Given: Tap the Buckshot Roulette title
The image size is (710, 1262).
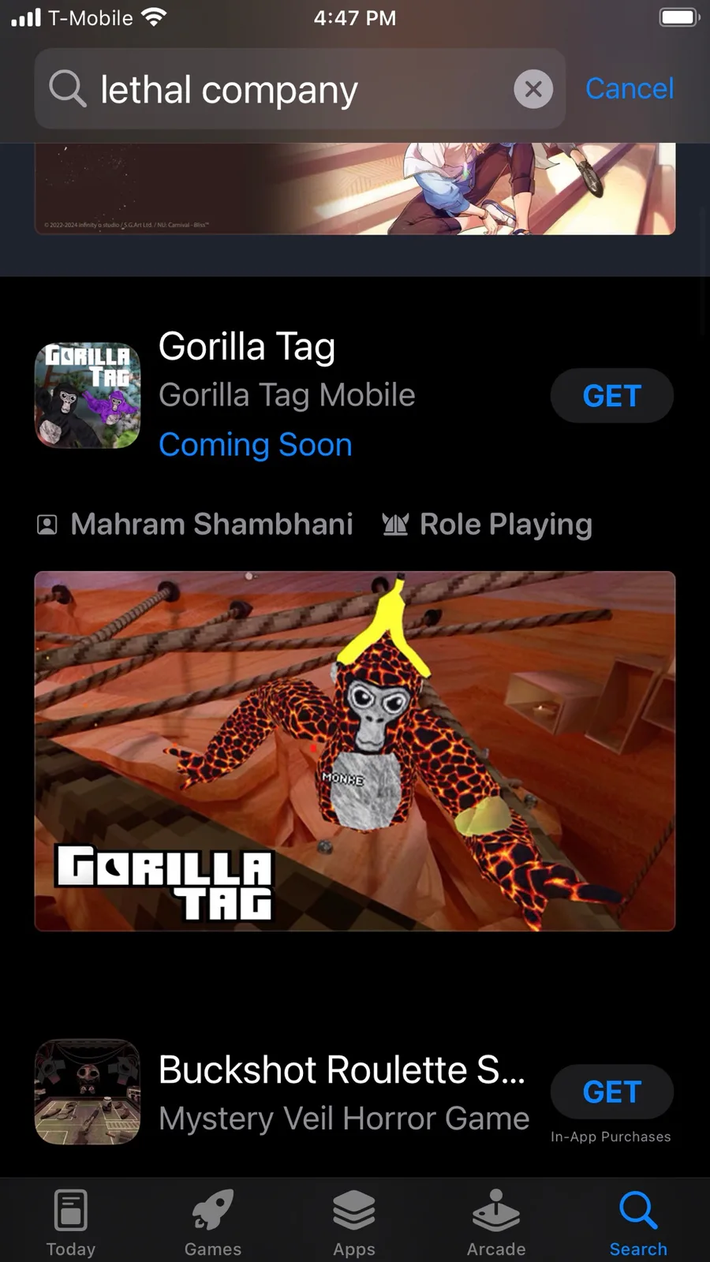Looking at the screenshot, I should pos(342,1070).
